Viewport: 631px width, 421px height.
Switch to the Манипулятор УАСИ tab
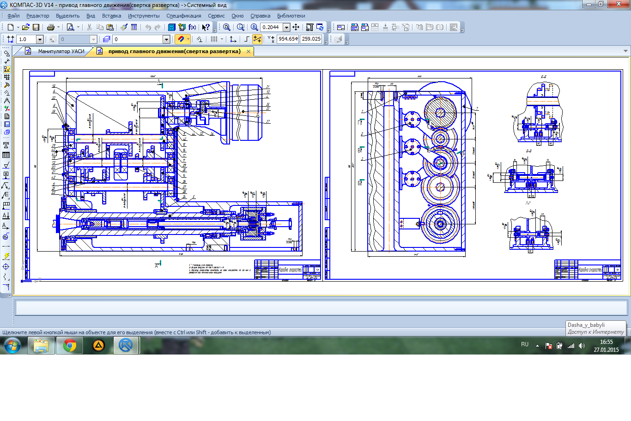[x=61, y=51]
